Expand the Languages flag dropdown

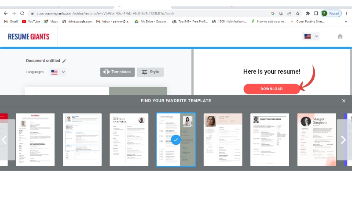click(x=58, y=72)
